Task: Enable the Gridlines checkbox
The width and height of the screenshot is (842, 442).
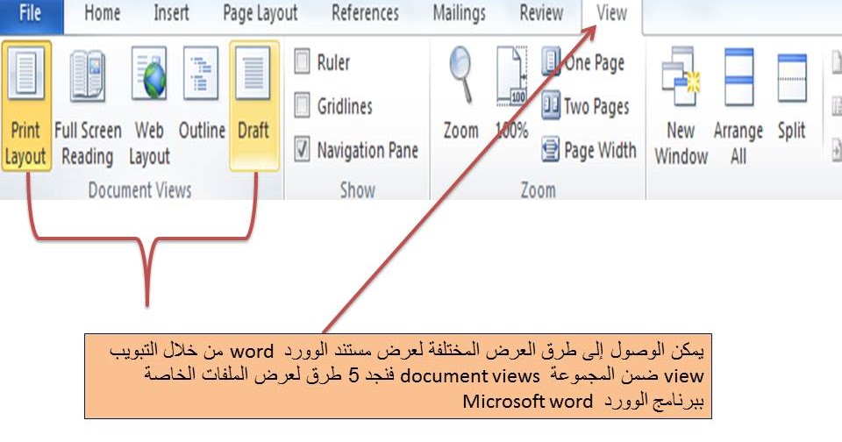Action: pos(303,105)
